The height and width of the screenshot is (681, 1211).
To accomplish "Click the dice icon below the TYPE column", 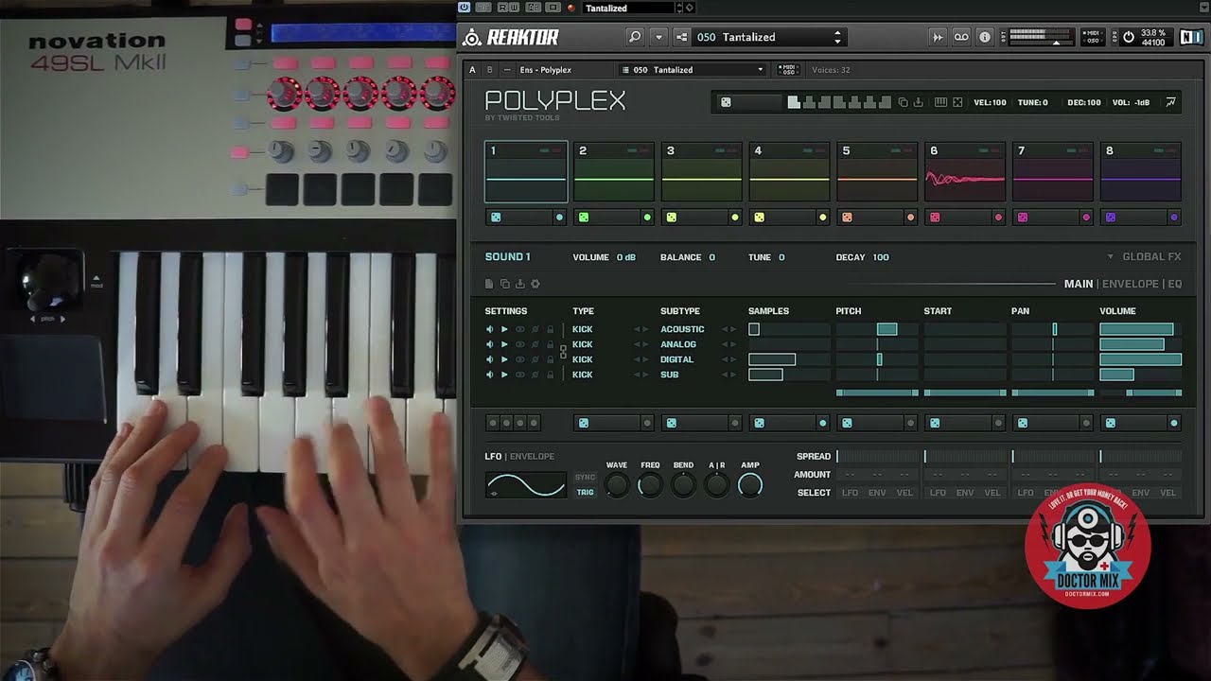I will click(584, 423).
